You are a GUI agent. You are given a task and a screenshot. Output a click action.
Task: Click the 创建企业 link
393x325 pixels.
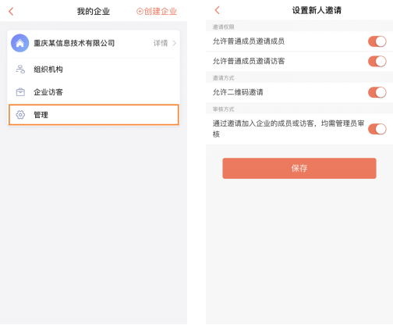[x=161, y=12]
